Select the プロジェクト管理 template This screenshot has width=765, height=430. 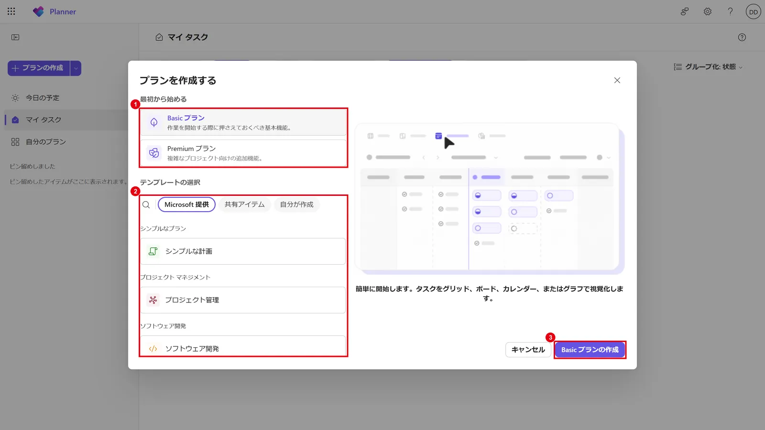pos(243,300)
